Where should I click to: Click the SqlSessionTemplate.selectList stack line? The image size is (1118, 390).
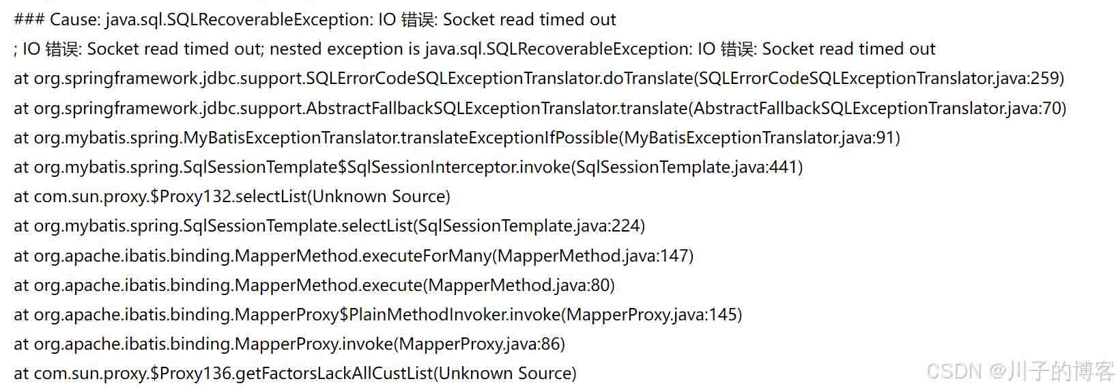click(x=330, y=226)
